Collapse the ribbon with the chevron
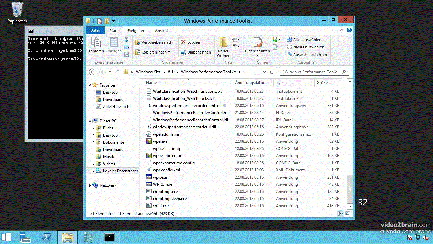This screenshot has height=244, width=433. [x=342, y=30]
